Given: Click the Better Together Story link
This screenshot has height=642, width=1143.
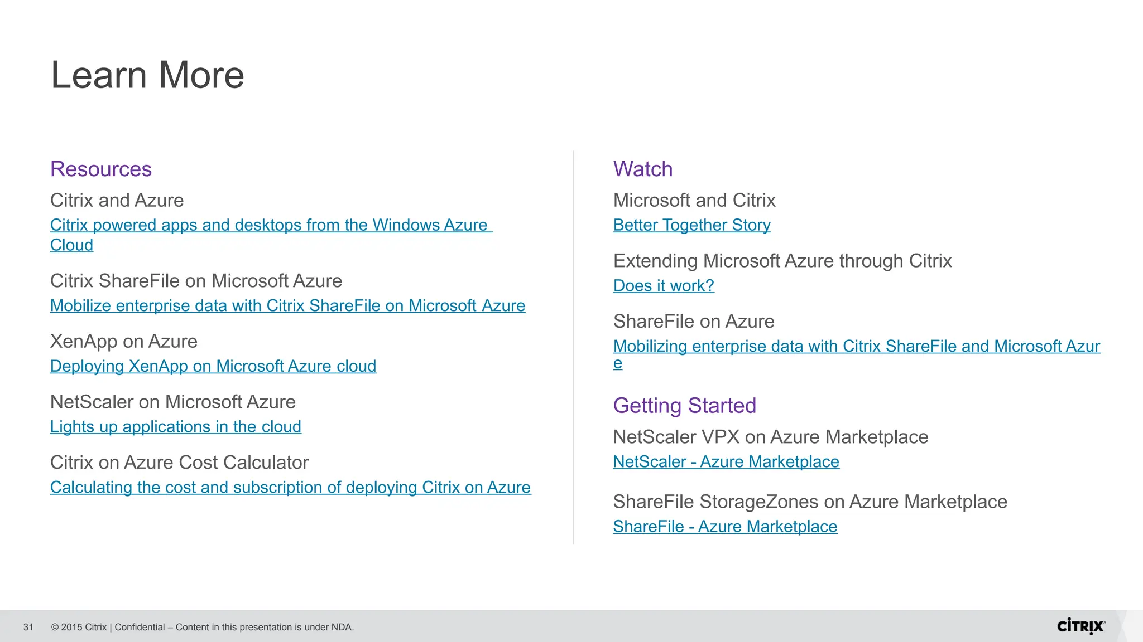Looking at the screenshot, I should coord(692,225).
